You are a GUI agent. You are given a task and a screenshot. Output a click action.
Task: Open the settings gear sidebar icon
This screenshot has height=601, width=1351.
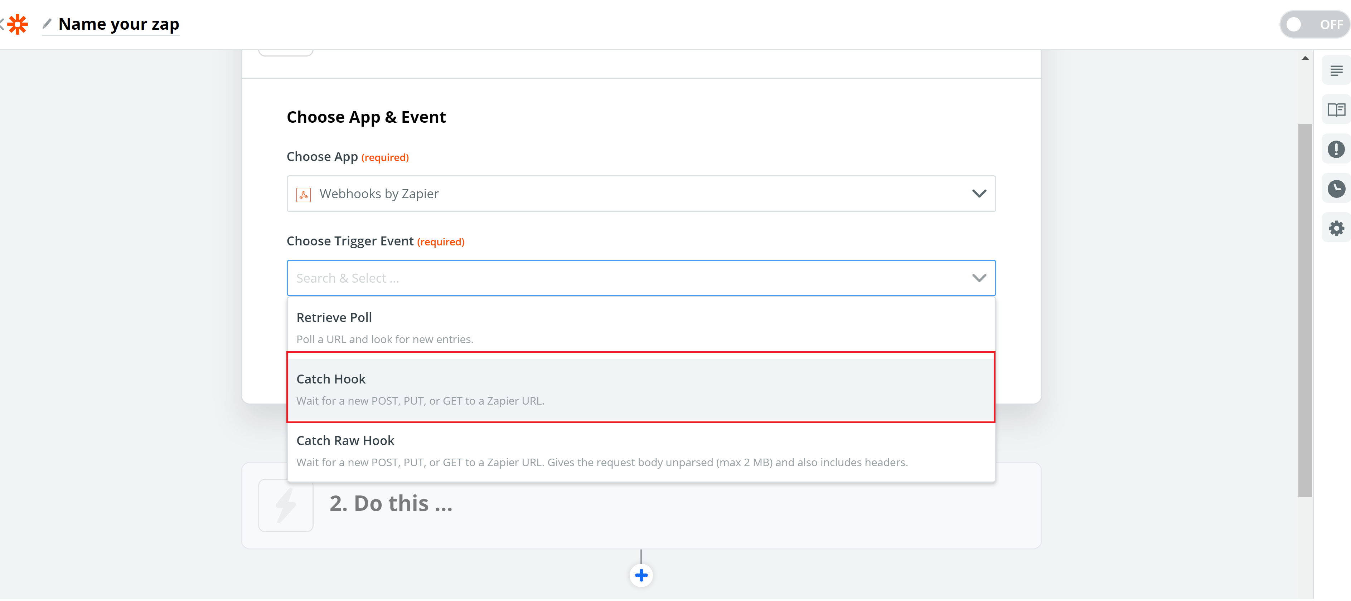[1336, 228]
